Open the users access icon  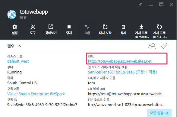(x=152, y=46)
